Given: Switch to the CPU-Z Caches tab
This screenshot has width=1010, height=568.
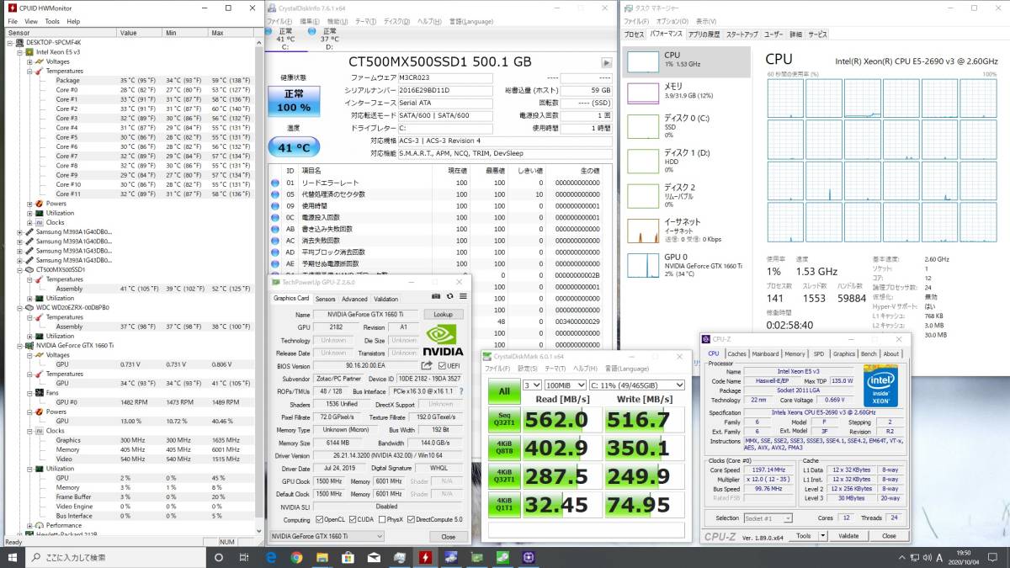Looking at the screenshot, I should (736, 354).
